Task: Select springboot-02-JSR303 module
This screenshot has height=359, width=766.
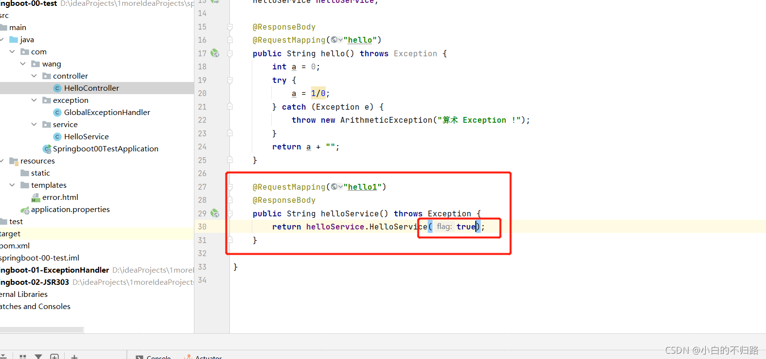Action: (x=35, y=282)
